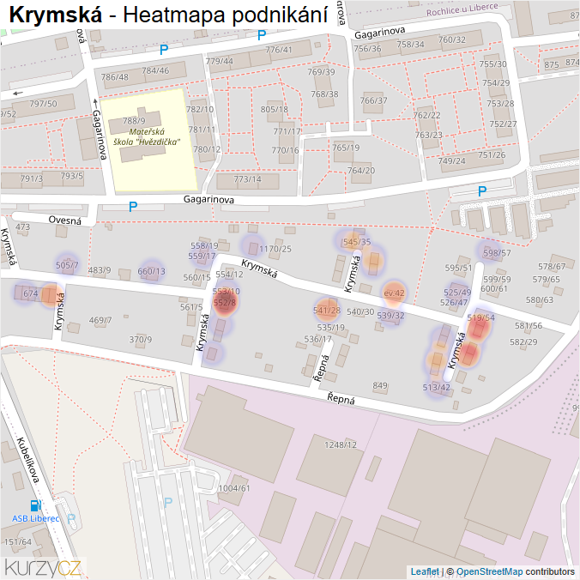This screenshot has width=580, height=580.
Task: Click house number 539/32
Action: 390,316
